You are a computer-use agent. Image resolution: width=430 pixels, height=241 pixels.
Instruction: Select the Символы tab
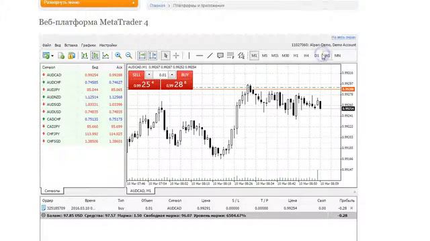click(52, 191)
